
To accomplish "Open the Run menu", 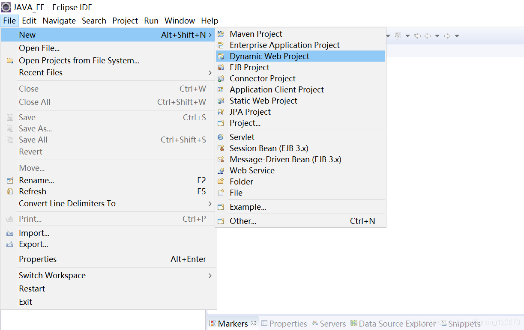I will [x=151, y=21].
